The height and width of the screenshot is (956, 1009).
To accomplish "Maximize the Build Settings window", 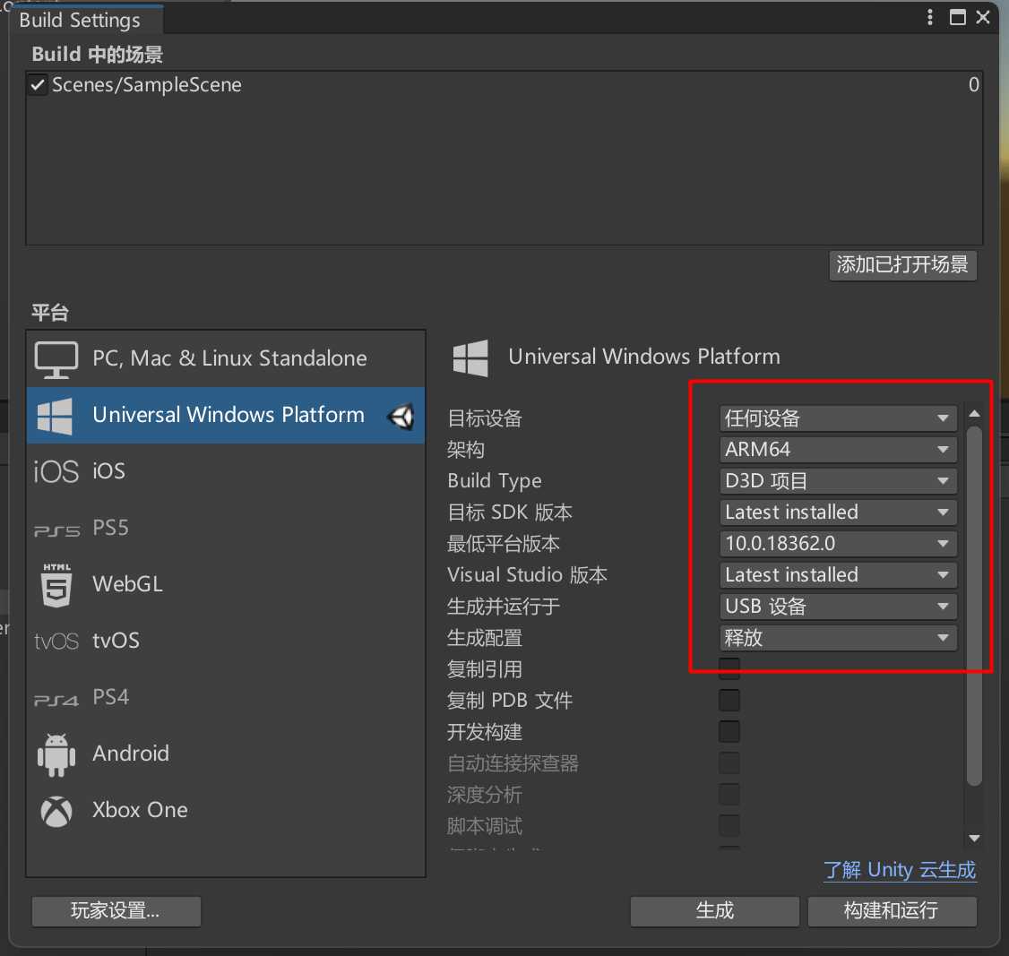I will click(x=958, y=17).
